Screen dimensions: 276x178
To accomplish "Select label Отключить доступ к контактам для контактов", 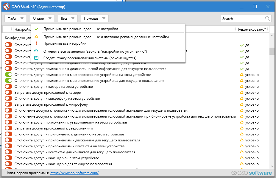I will [75, 152].
